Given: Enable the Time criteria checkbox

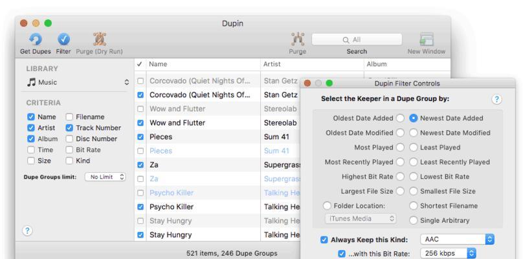Looking at the screenshot, I should click(31, 150).
